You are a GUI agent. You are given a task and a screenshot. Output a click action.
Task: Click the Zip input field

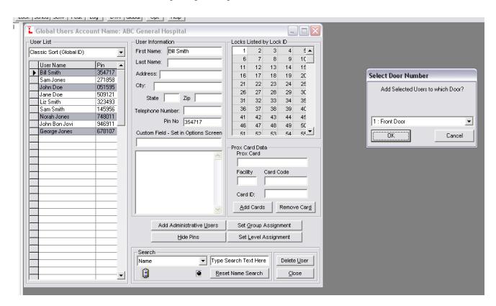(x=209, y=98)
